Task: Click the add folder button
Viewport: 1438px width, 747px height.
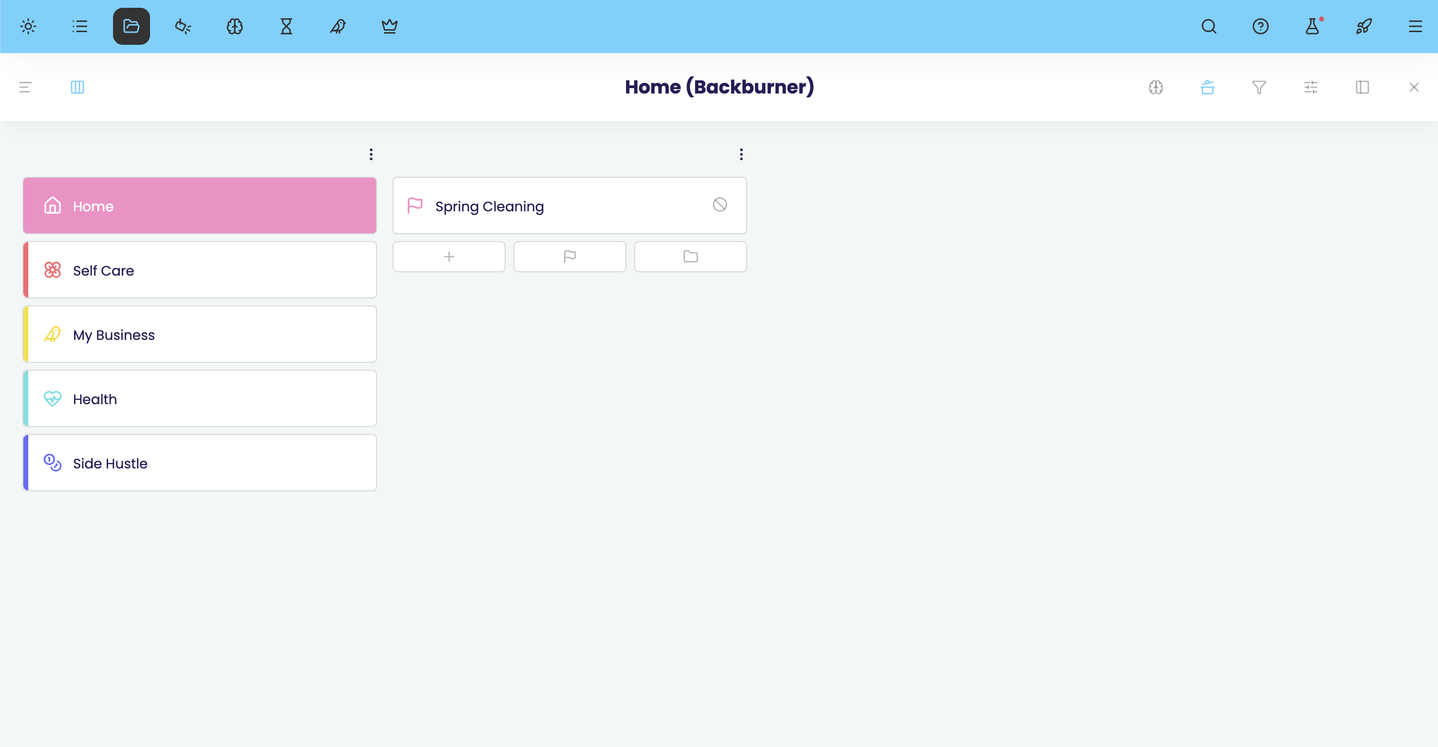Action: 690,257
